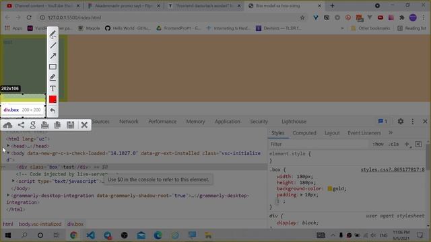Open File Explorer from taskbar

pyautogui.click(x=208, y=235)
